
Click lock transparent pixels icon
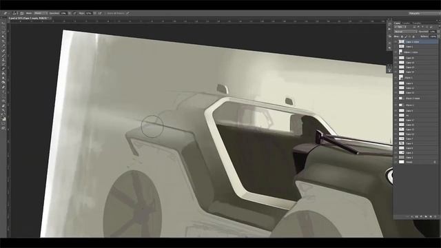tap(402, 37)
